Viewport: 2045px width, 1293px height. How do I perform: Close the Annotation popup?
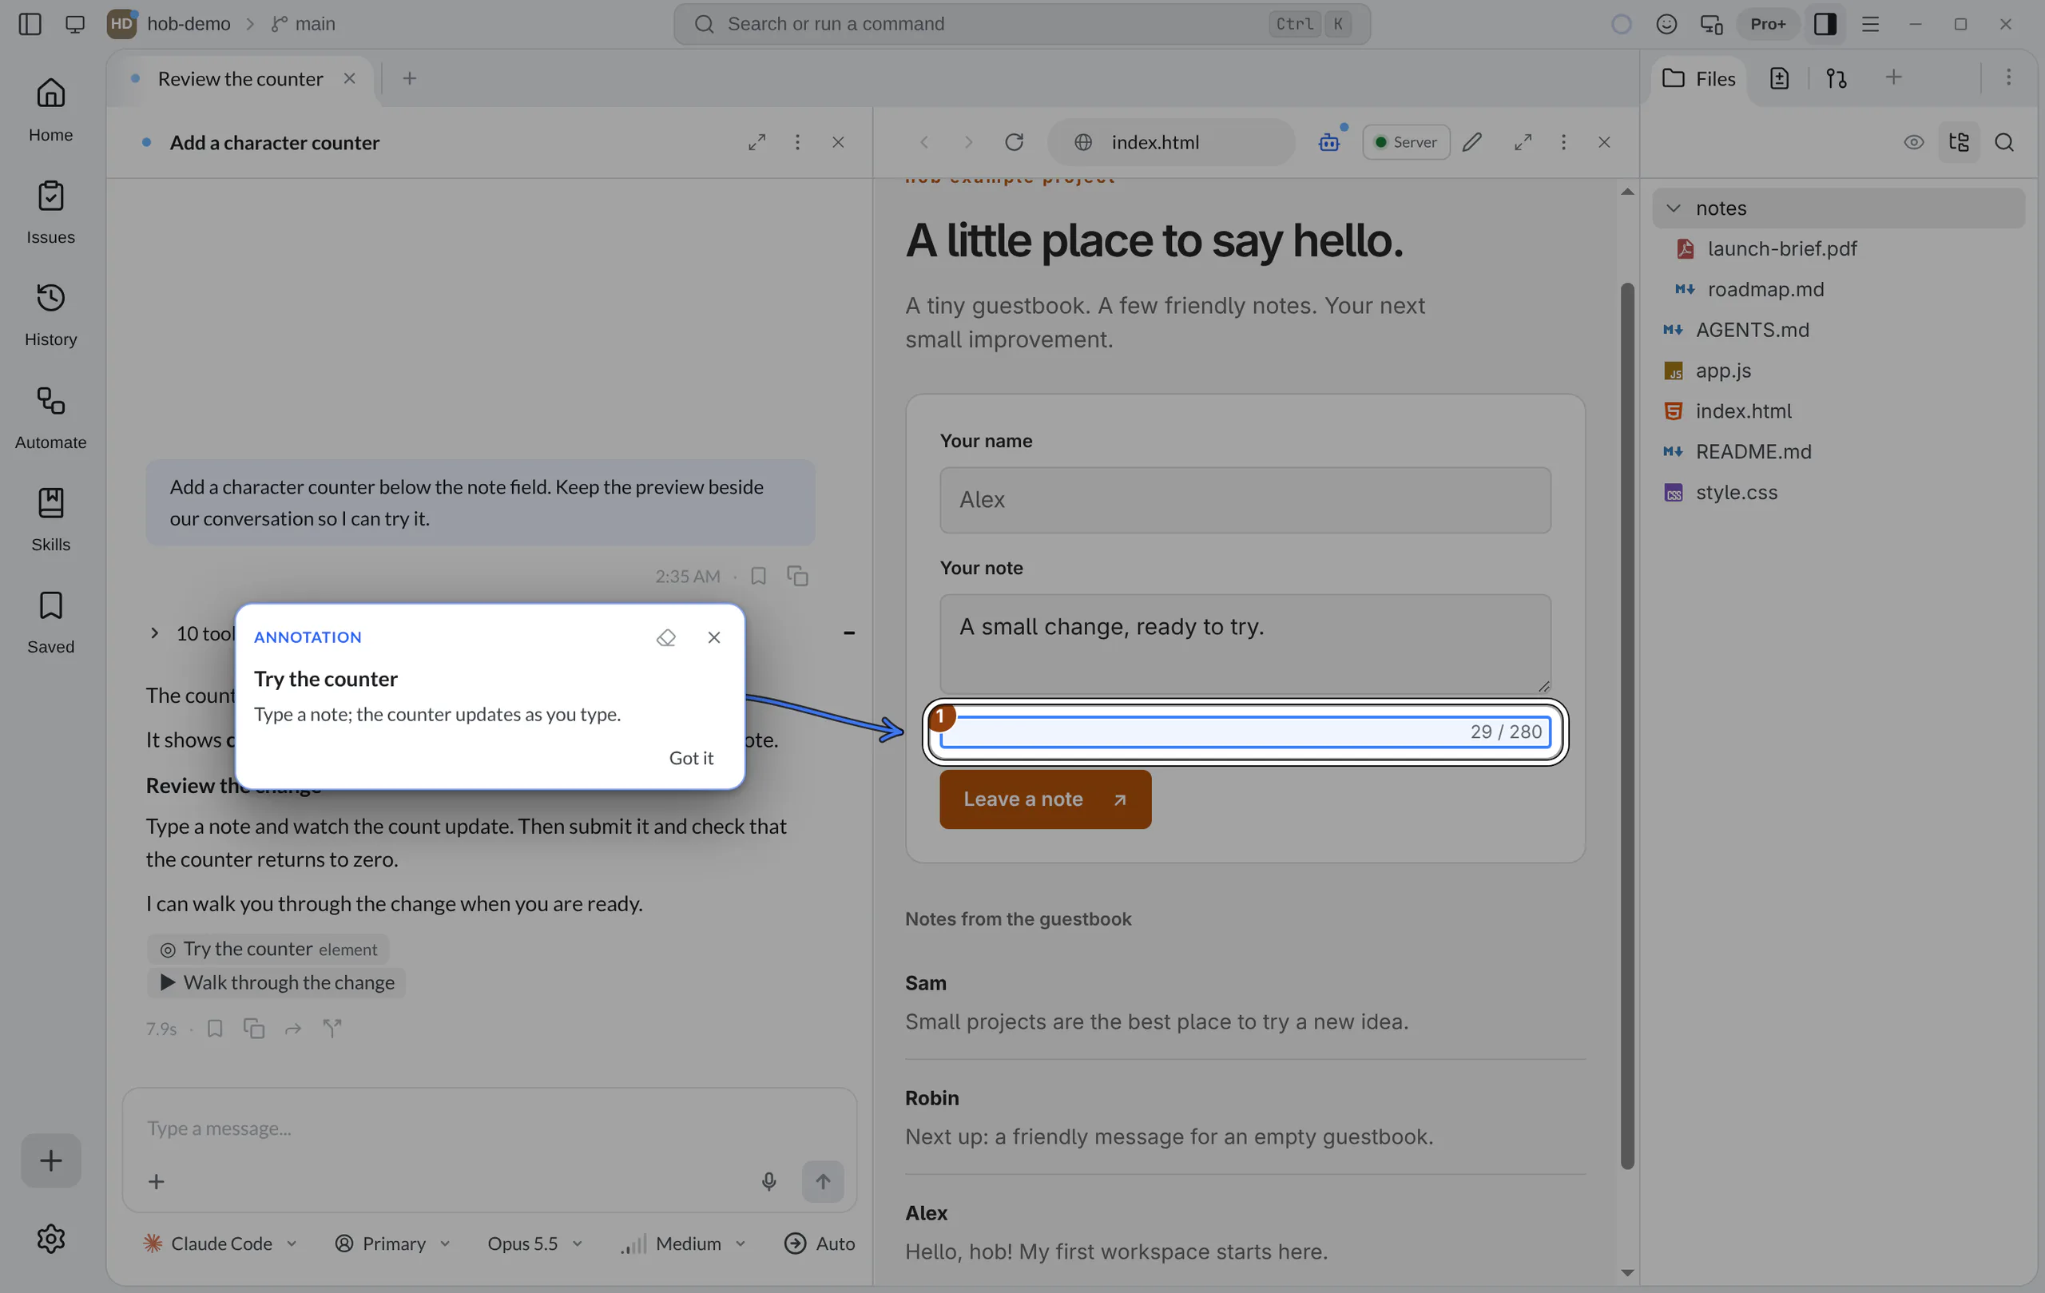[713, 637]
